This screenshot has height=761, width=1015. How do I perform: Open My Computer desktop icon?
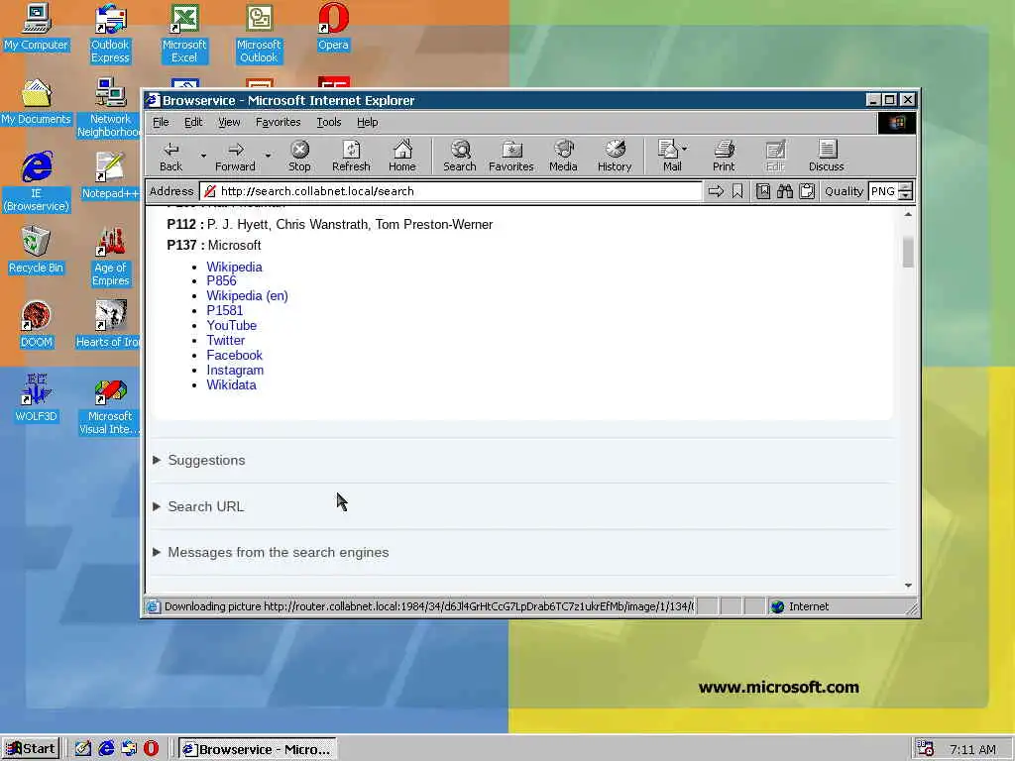point(37,27)
